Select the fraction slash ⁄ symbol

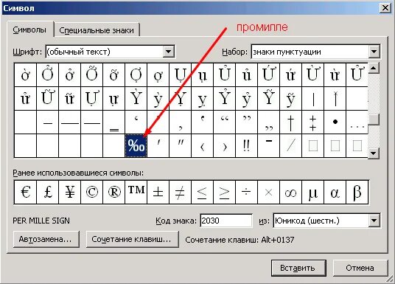point(290,146)
